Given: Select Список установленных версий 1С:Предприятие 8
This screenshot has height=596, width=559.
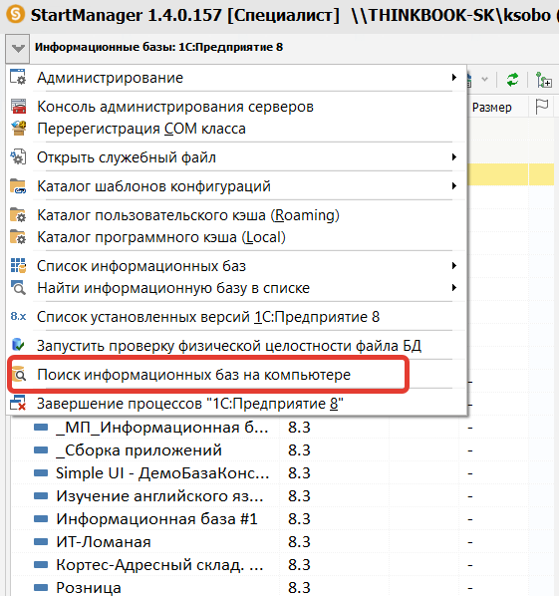Looking at the screenshot, I should click(235, 317).
